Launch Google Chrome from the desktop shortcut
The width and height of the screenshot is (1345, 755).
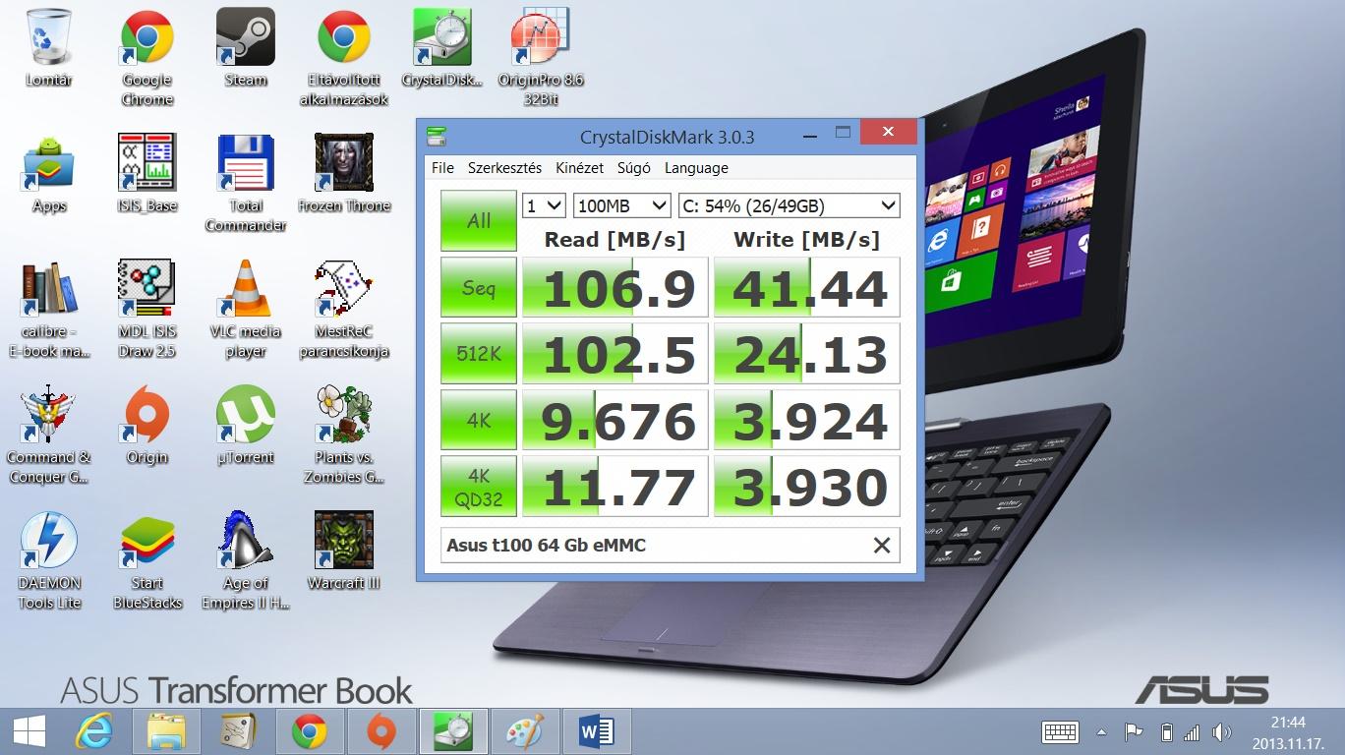point(147,57)
